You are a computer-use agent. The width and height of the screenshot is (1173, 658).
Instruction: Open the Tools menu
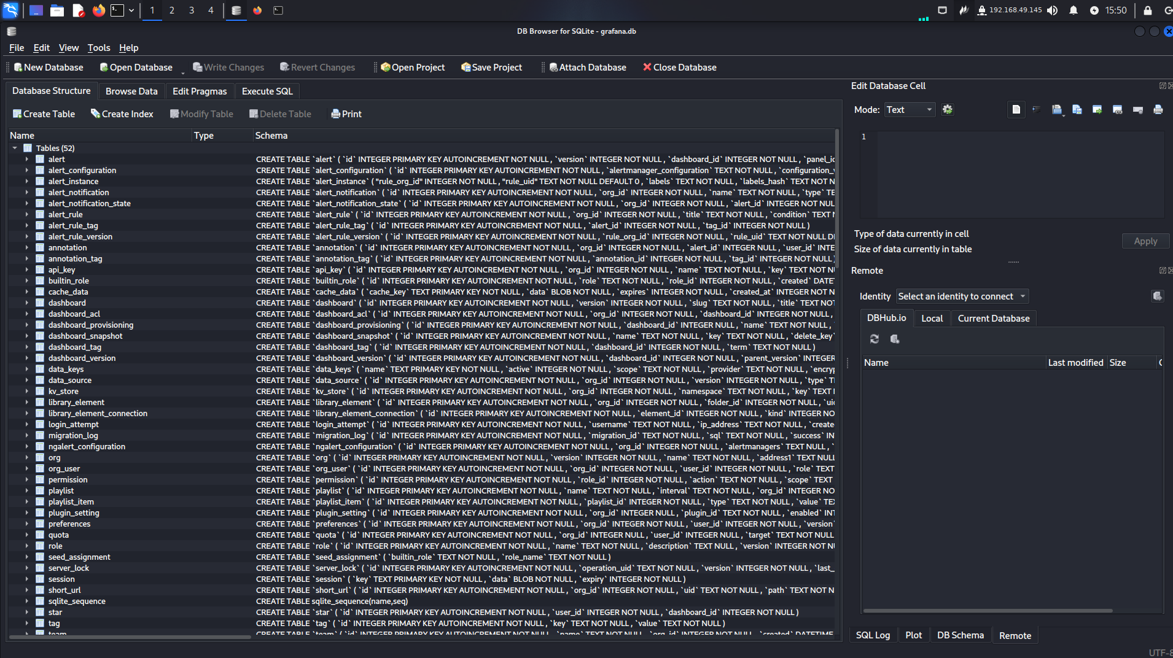pos(98,48)
